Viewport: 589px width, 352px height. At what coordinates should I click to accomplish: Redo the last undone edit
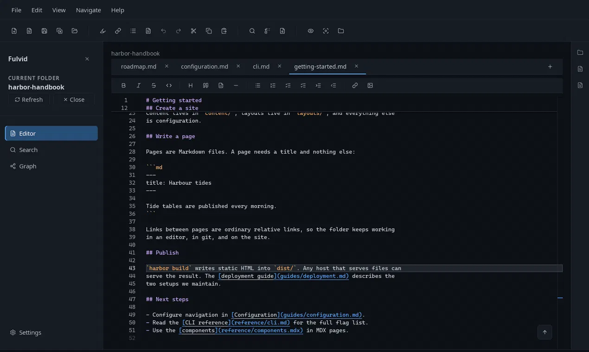pyautogui.click(x=179, y=31)
